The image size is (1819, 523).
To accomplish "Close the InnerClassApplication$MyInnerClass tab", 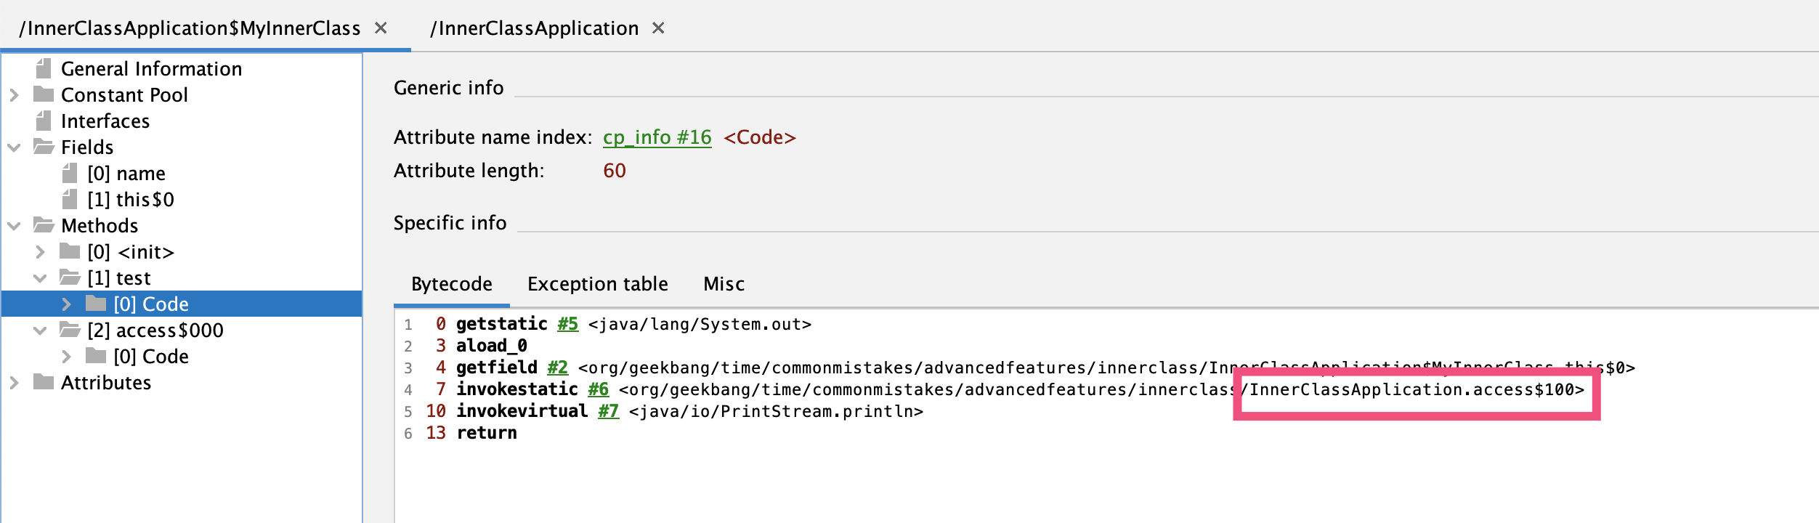I will [x=381, y=28].
